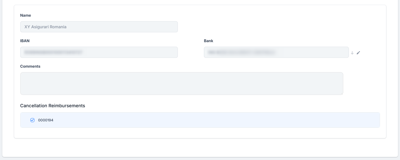
Task: Click the blurred IBAN value
Action: pos(53,52)
